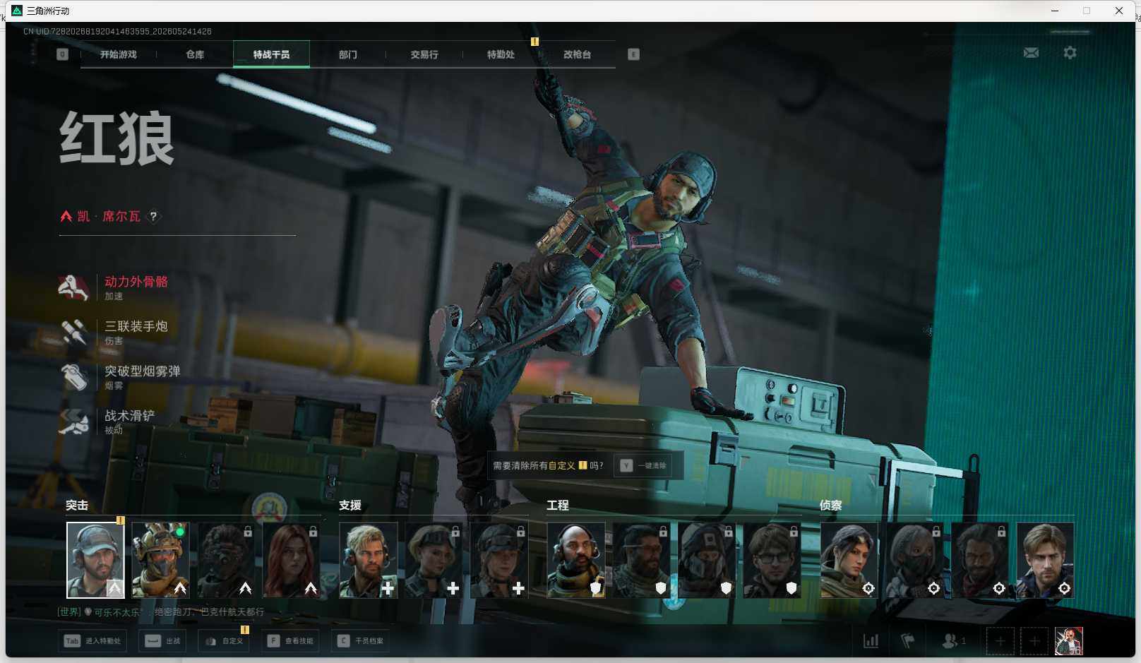Open the 交易行 tab
The height and width of the screenshot is (663, 1141).
(424, 54)
